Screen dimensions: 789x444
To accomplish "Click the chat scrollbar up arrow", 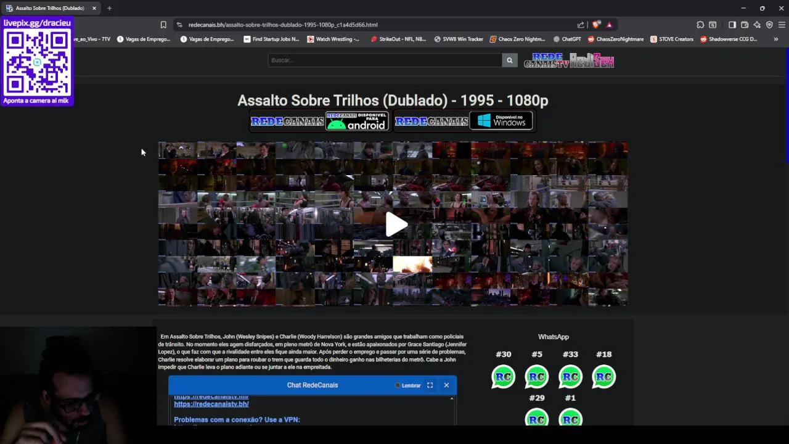I will coord(452,399).
